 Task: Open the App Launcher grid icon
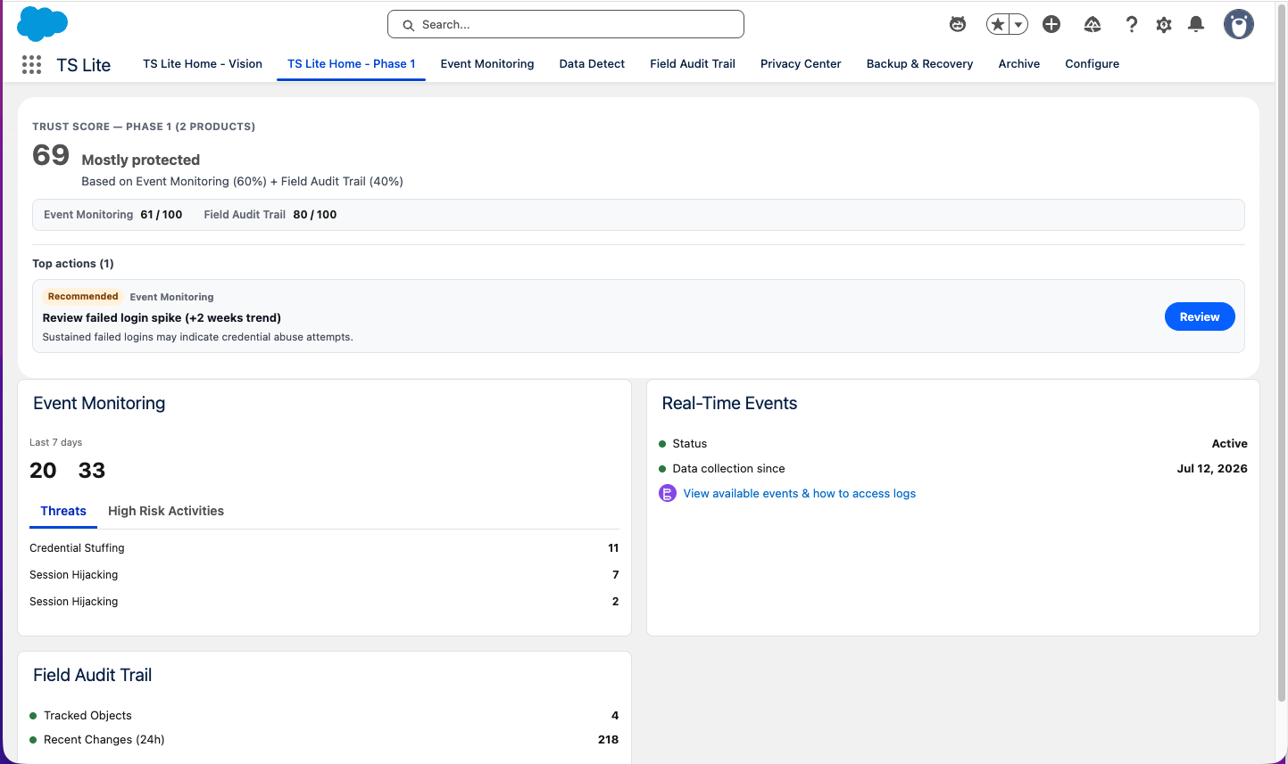pyautogui.click(x=31, y=64)
